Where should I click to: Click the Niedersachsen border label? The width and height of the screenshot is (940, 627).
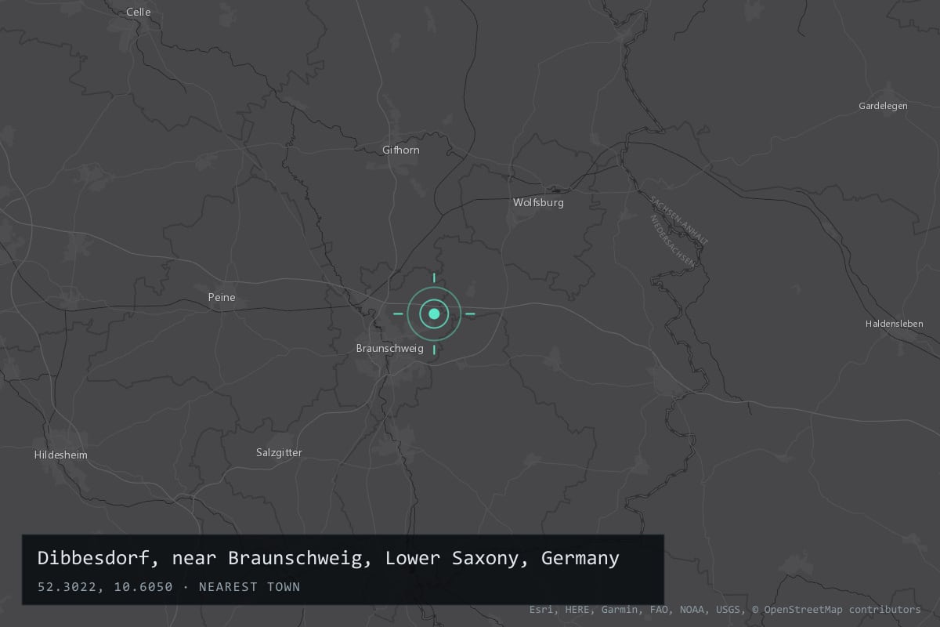click(674, 241)
